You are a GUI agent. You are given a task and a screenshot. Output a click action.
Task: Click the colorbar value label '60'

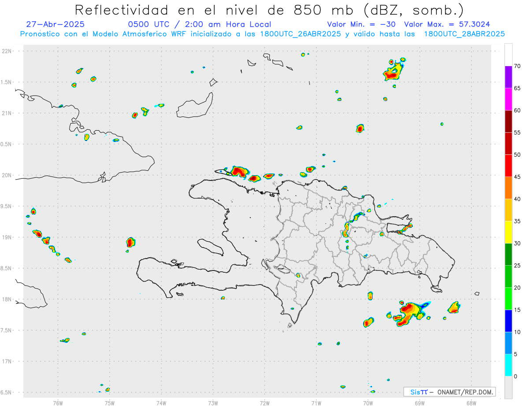tap(518, 110)
